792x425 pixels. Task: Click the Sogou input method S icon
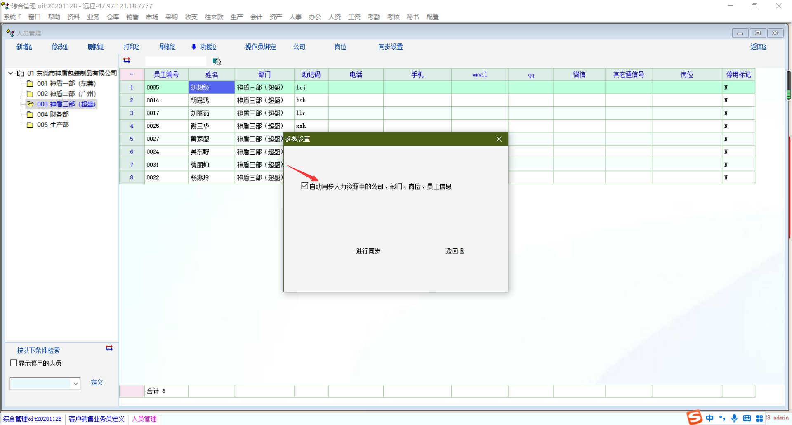coord(695,418)
